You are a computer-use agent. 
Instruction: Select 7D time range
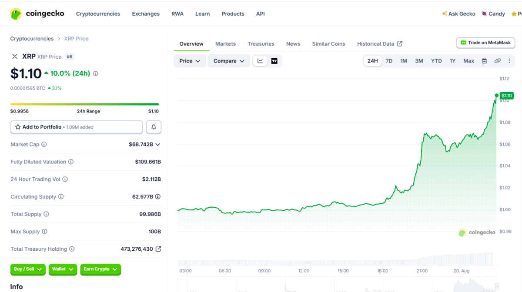coord(389,61)
